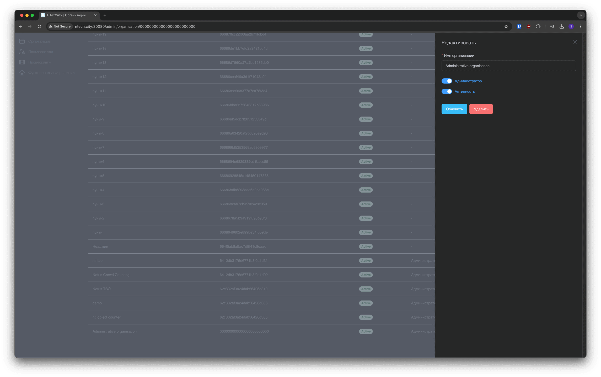Open uBlock Origin extension icon
Image resolution: width=601 pixels, height=377 pixels.
coord(529,26)
